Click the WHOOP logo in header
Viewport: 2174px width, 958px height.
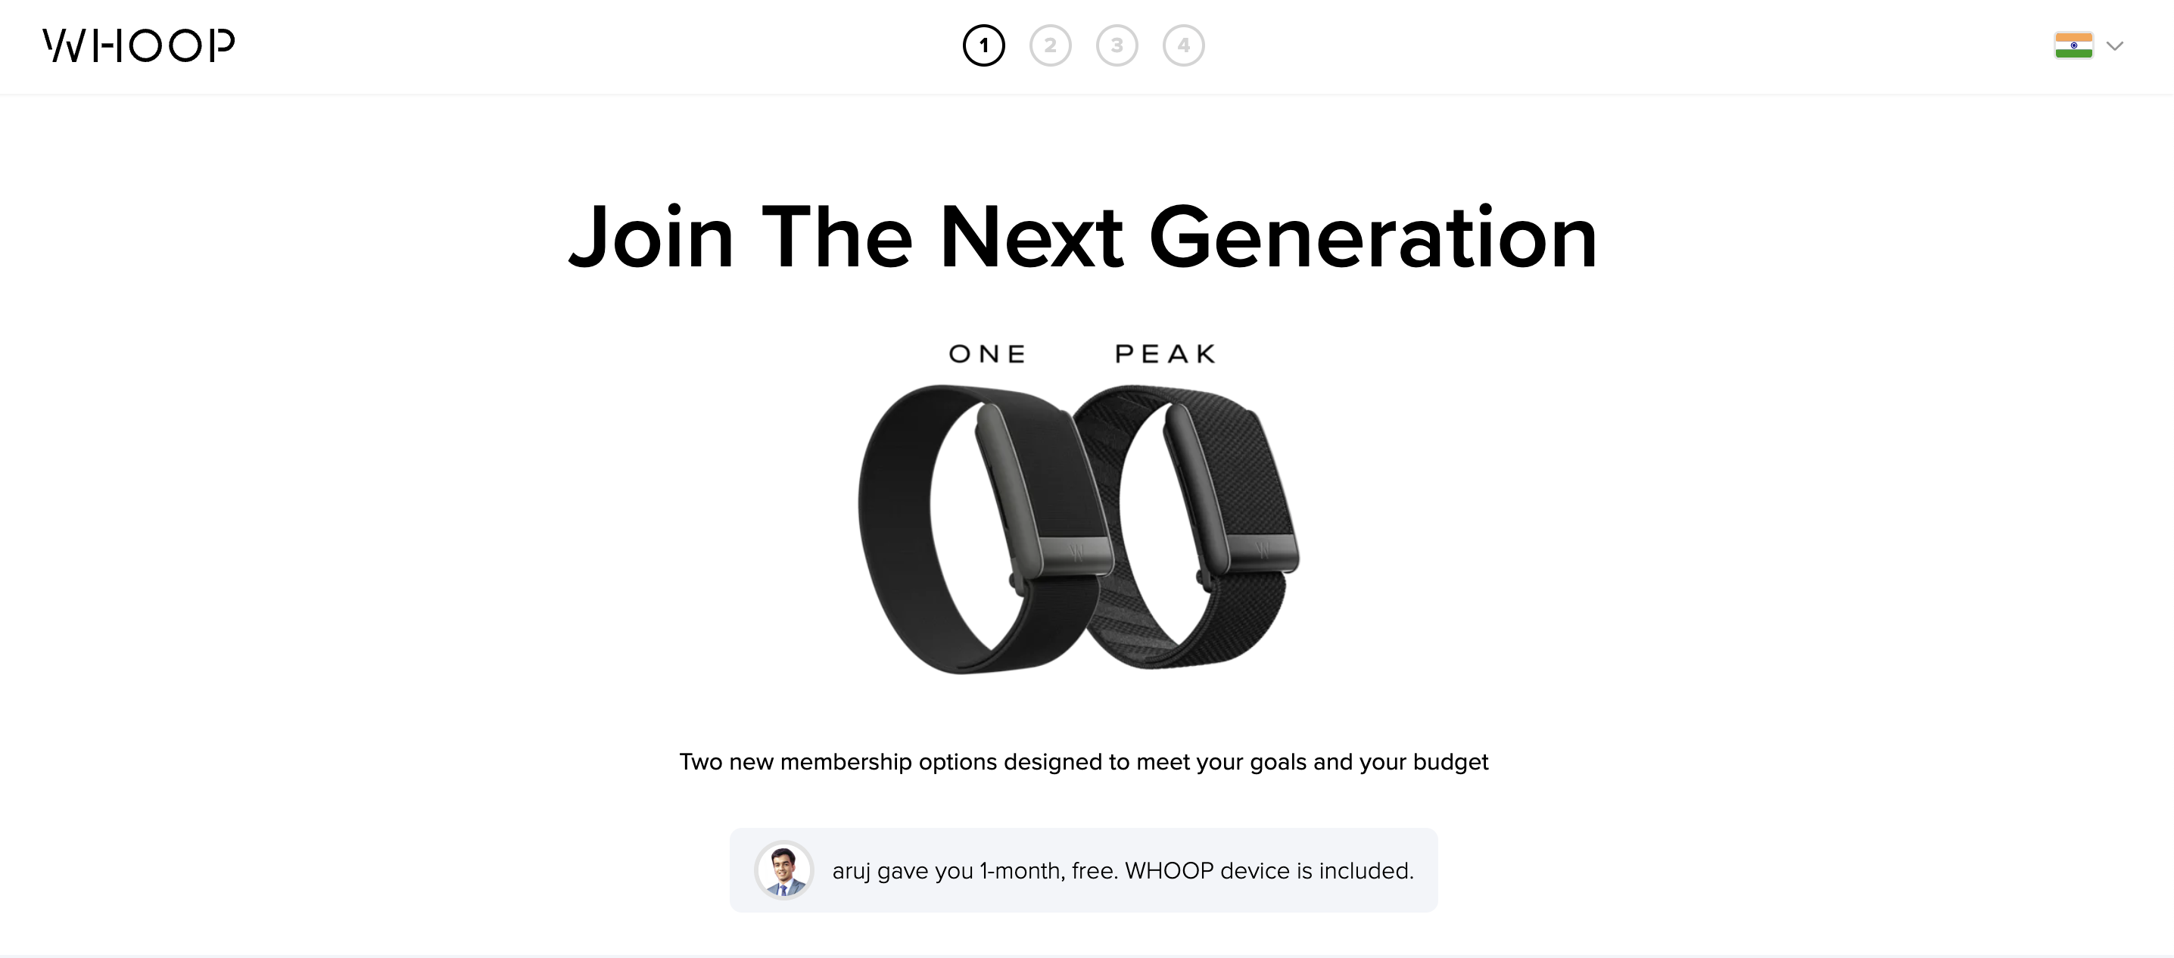coord(139,45)
